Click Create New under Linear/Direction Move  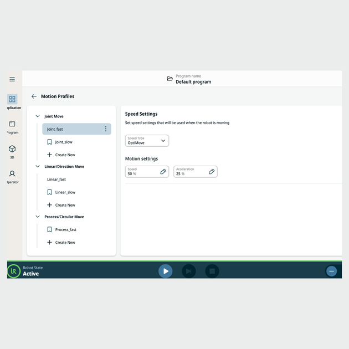(65, 205)
